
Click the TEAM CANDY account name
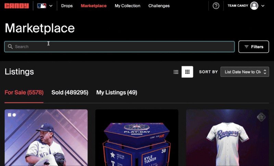point(238,5)
